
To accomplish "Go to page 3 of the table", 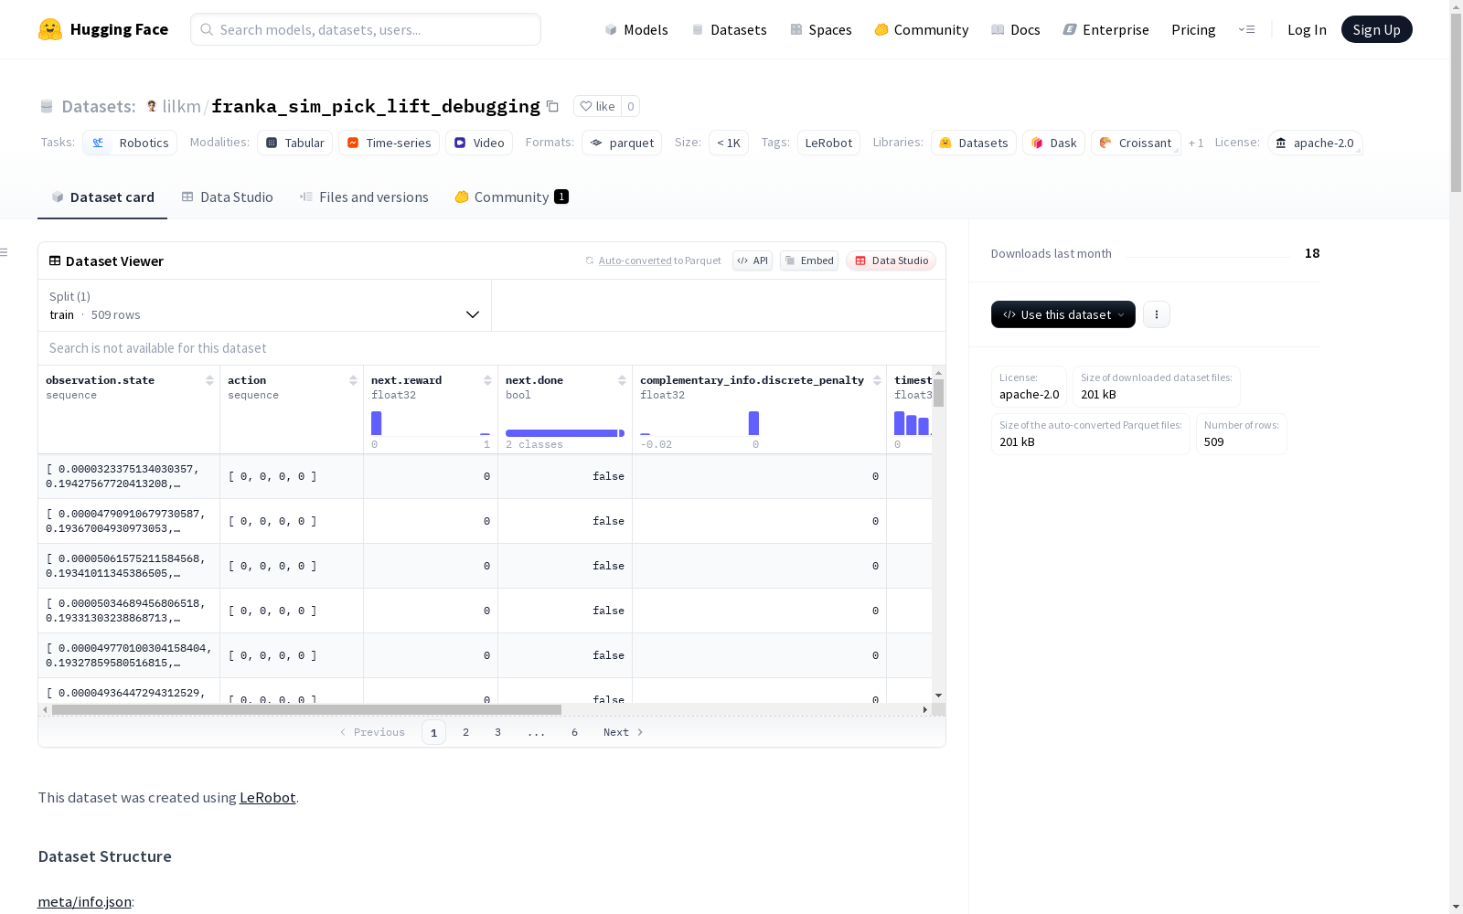I will tap(497, 732).
